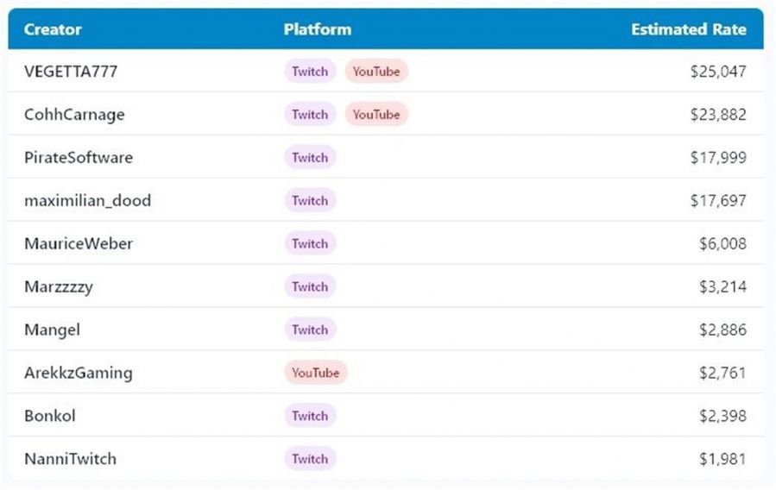Click the Creator column header

click(53, 29)
